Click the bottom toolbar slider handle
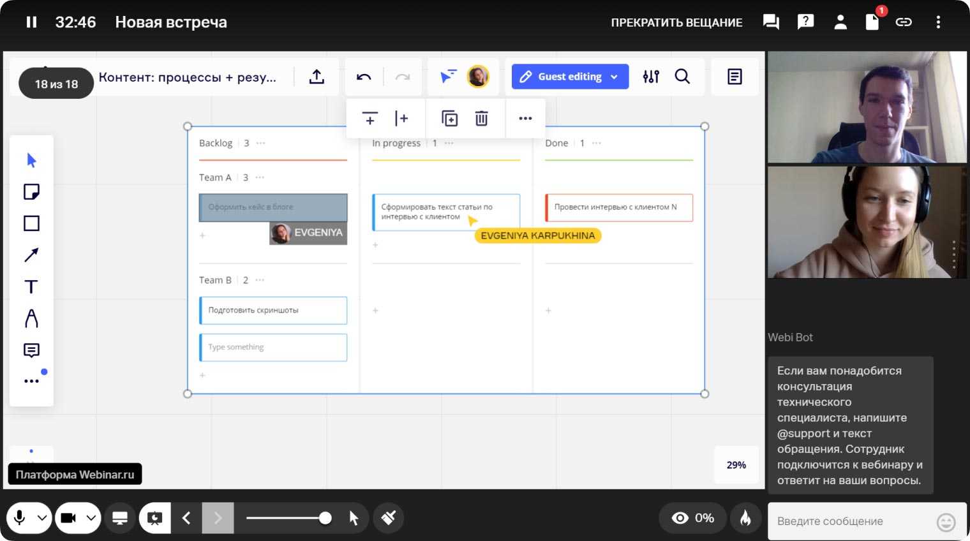The width and height of the screenshot is (970, 541). tap(325, 518)
